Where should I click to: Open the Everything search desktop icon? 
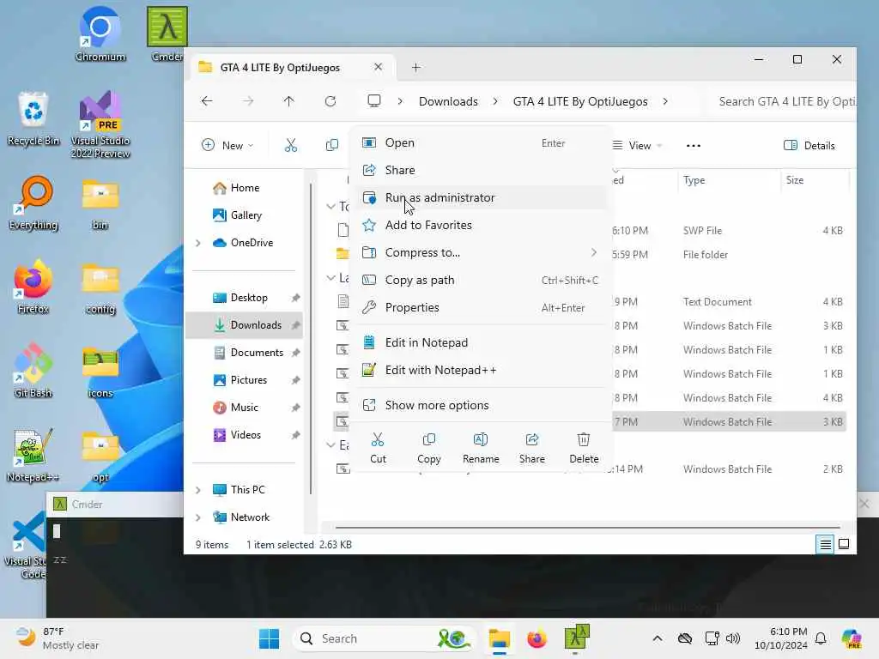tap(33, 203)
